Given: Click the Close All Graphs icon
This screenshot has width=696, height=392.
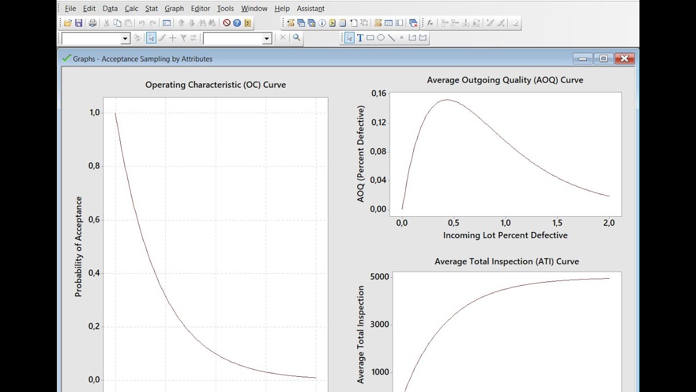Looking at the screenshot, I should pos(413,23).
